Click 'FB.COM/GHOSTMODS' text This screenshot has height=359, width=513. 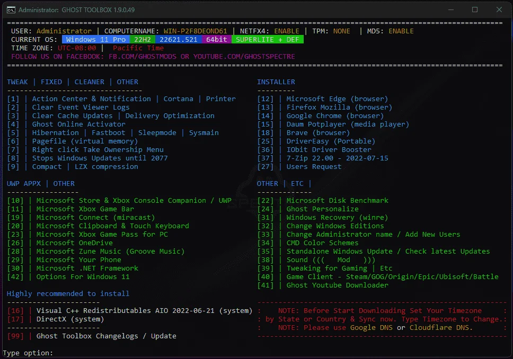pos(143,57)
